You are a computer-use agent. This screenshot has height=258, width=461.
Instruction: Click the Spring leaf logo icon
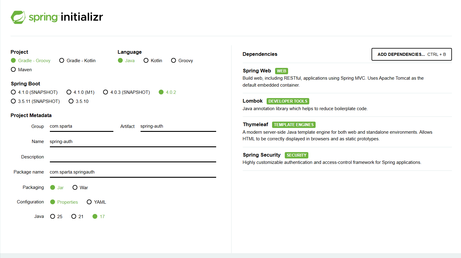coord(18,17)
